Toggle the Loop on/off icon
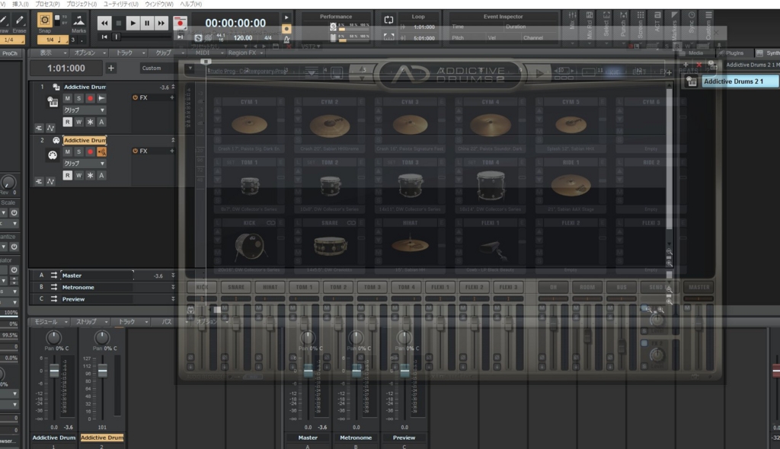 [388, 20]
